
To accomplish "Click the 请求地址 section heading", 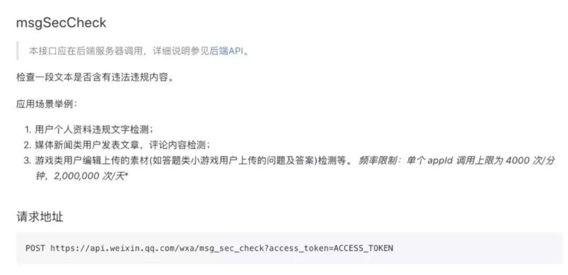I will pyautogui.click(x=40, y=217).
